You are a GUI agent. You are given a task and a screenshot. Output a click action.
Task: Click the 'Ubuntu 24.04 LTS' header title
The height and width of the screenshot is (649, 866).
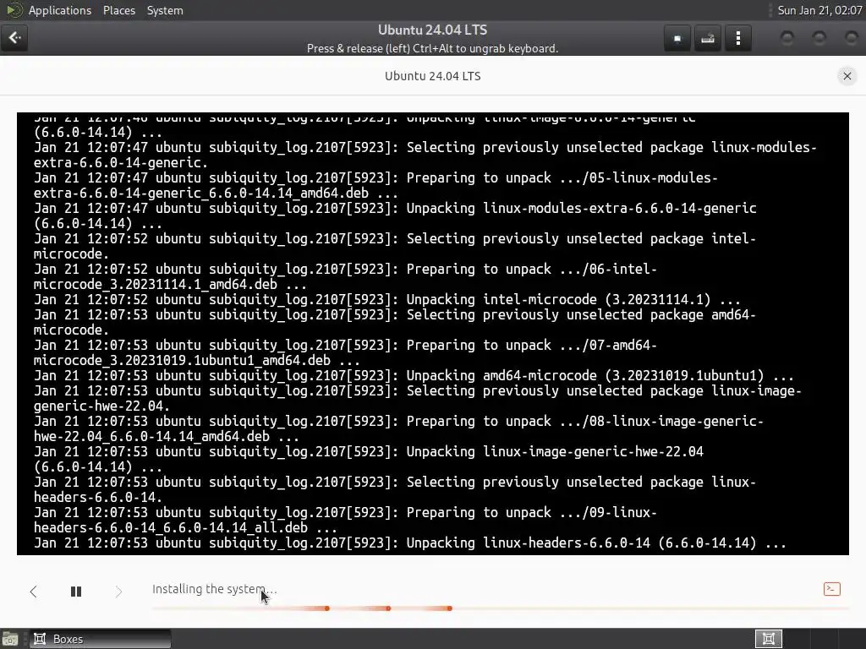coord(432,30)
